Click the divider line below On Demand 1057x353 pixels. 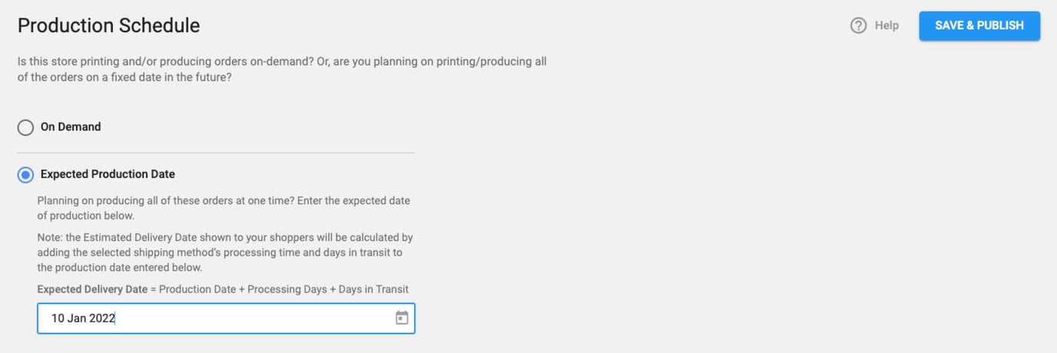point(216,153)
